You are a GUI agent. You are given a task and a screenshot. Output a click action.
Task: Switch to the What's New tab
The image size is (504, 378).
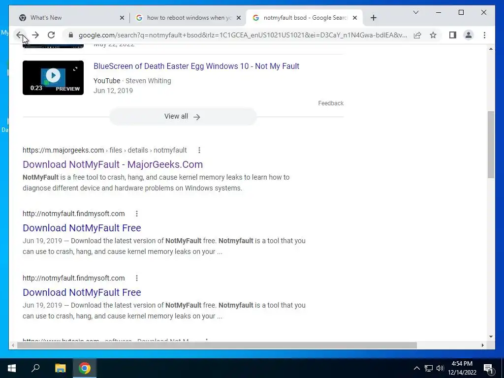tap(71, 18)
